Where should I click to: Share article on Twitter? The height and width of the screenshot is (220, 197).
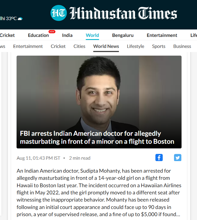(178, 157)
